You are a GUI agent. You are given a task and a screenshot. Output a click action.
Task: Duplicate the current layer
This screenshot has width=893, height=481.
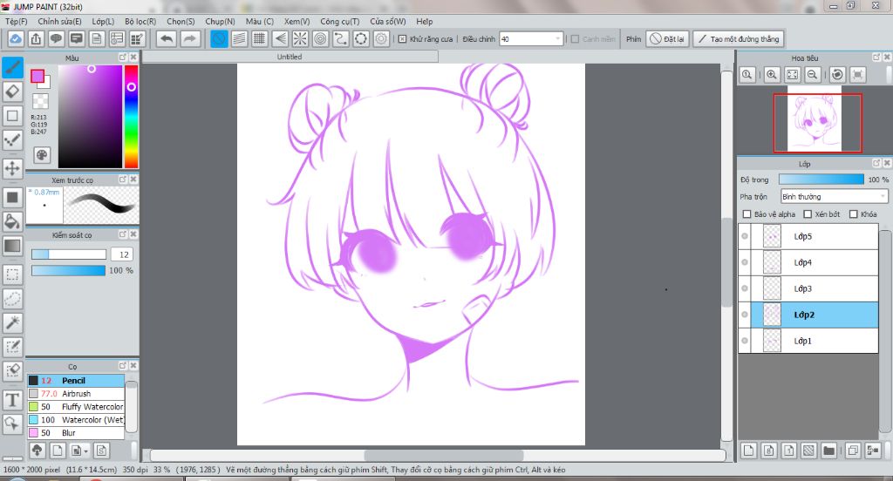853,451
